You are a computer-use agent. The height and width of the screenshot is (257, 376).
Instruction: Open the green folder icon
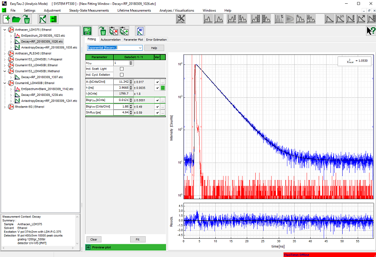16,19
